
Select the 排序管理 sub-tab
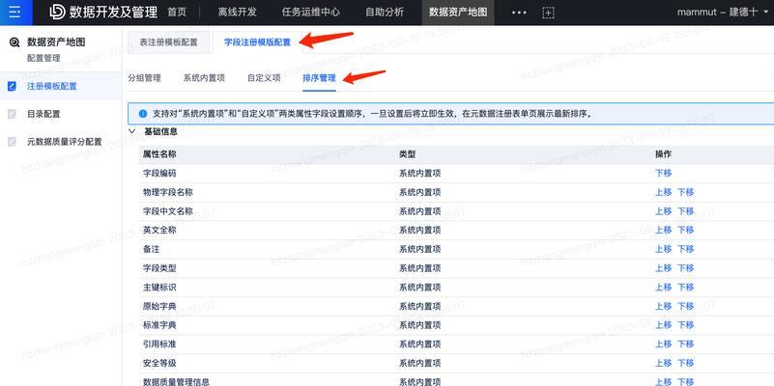(x=319, y=78)
